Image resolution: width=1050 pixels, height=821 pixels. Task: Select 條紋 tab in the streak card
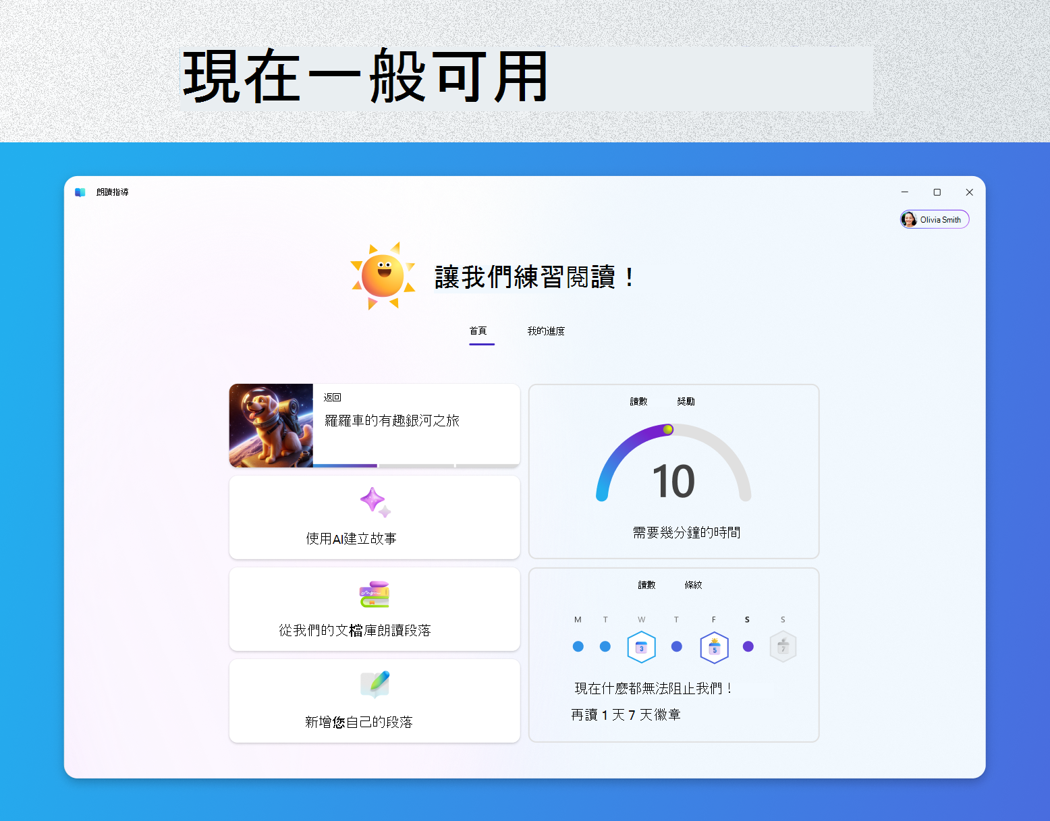tap(693, 585)
